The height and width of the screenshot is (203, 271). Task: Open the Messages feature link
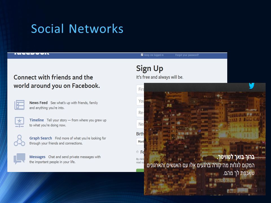[37, 157]
